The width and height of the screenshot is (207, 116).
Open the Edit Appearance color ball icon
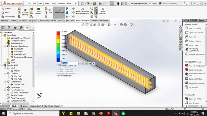(121, 24)
